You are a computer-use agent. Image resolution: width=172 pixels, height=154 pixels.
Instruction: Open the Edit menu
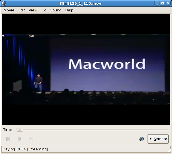coord(21,10)
